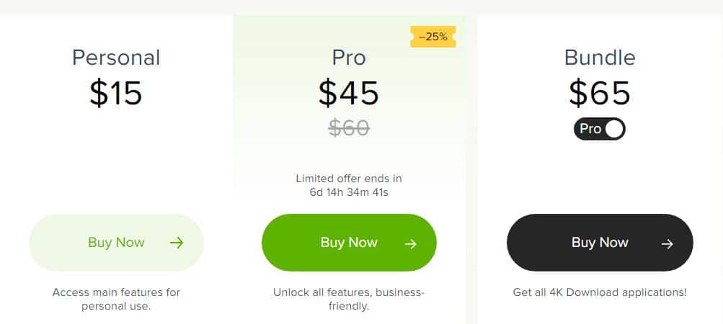This screenshot has width=723, height=324.
Task: Click the $65 Bundle price
Action: tap(600, 93)
